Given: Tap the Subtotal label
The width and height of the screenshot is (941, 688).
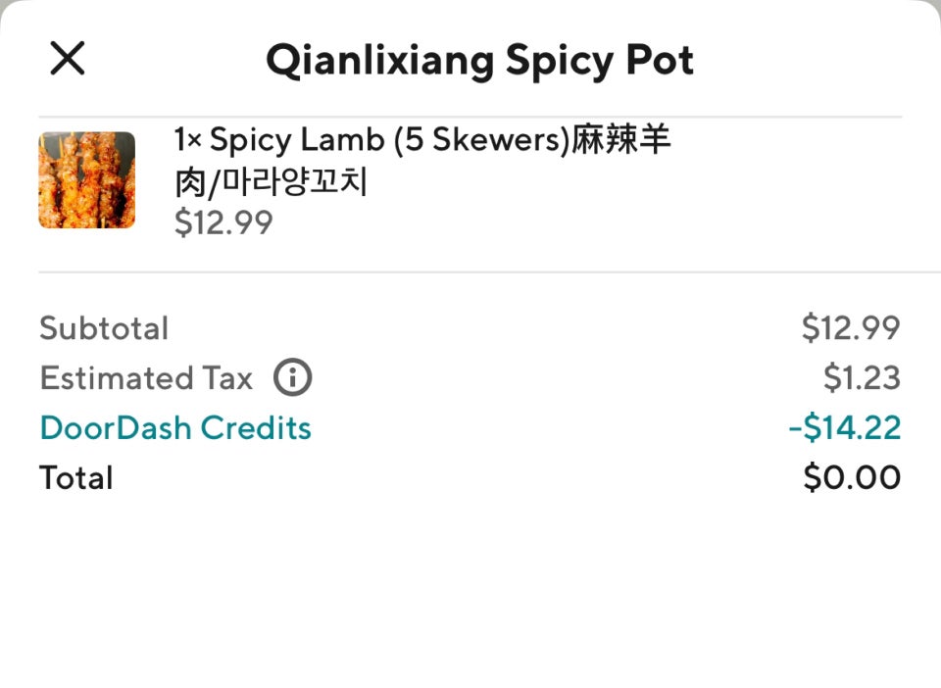Looking at the screenshot, I should coord(104,328).
